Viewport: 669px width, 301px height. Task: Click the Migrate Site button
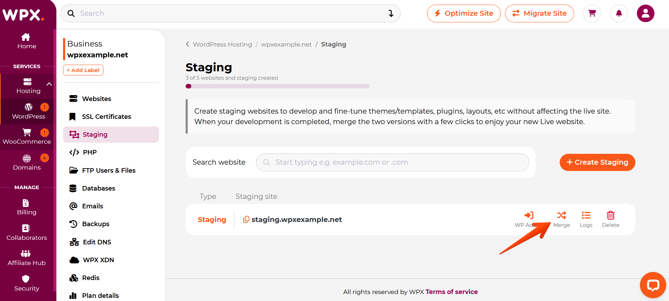coord(539,13)
